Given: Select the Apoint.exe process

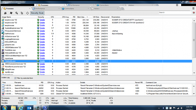Looking at the screenshot, I should point(96,58).
